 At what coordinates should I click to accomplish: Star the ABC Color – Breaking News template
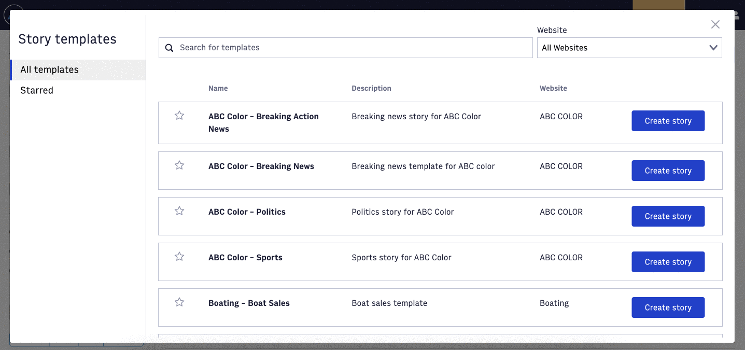[179, 165]
